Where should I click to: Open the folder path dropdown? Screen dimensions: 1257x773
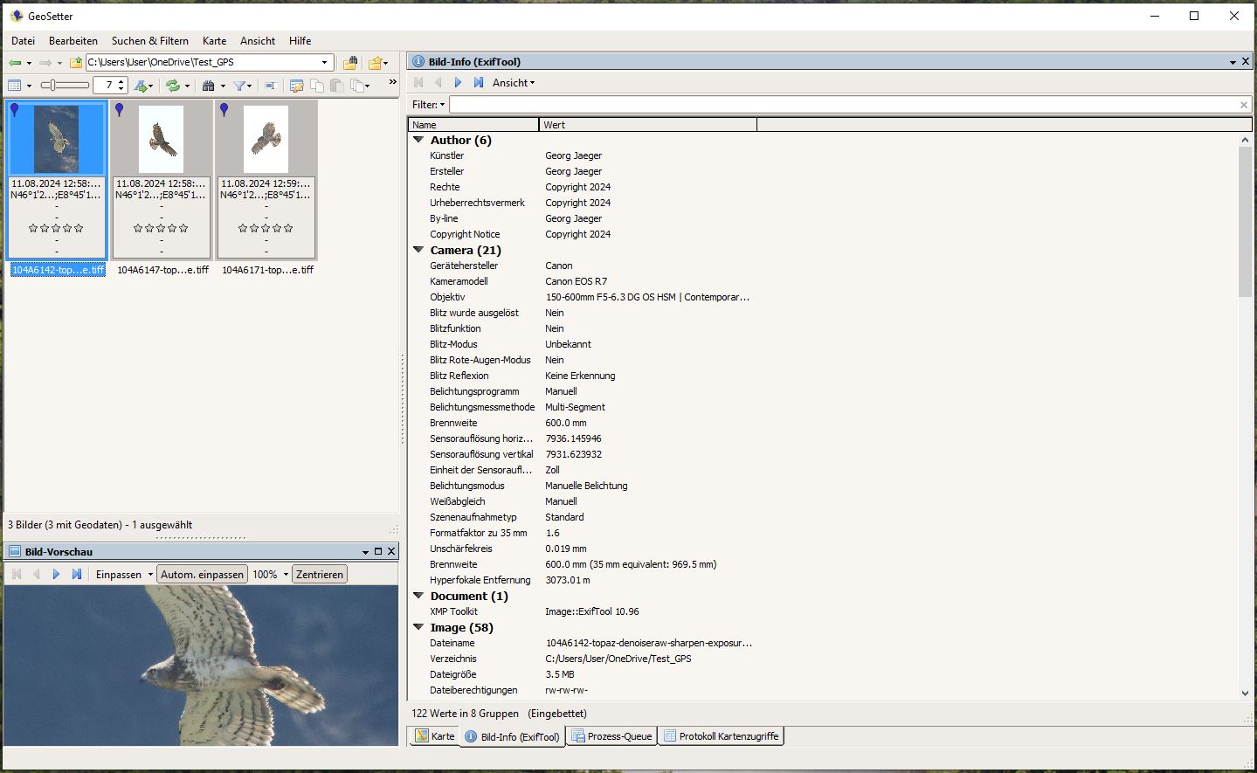pyautogui.click(x=325, y=63)
